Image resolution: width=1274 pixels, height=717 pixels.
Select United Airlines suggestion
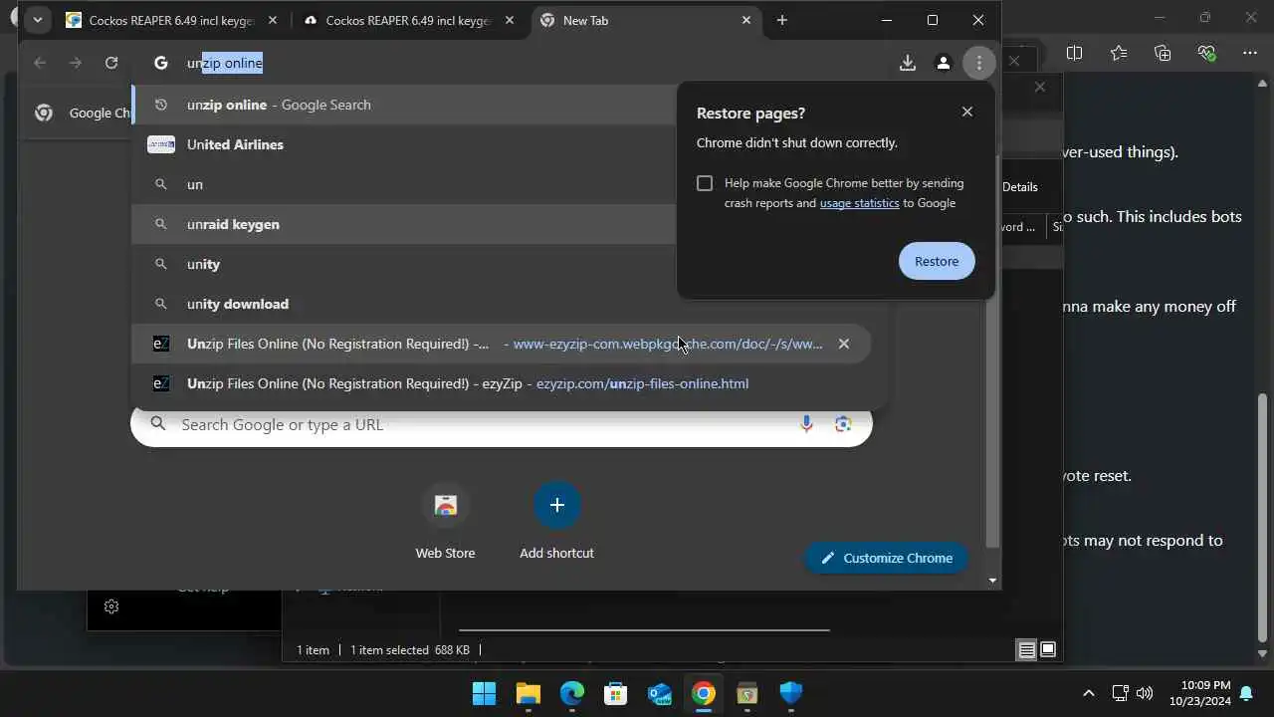pos(403,144)
